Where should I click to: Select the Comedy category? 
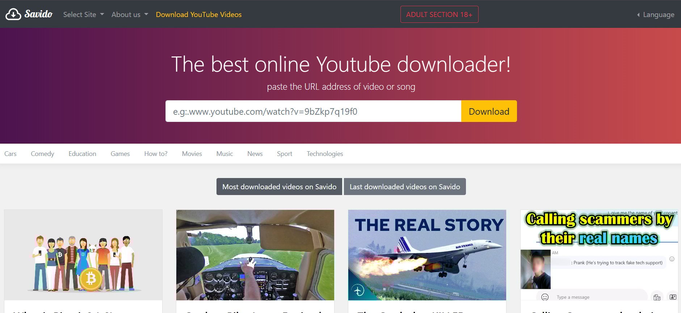coord(42,154)
